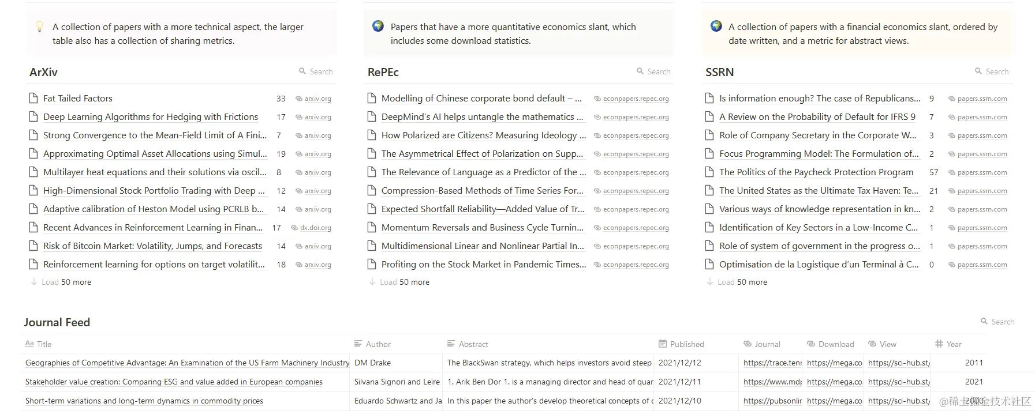Click the View column header

(882, 344)
